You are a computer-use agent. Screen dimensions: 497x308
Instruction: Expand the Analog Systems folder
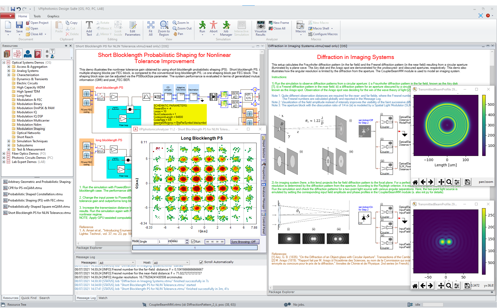coord(9,71)
